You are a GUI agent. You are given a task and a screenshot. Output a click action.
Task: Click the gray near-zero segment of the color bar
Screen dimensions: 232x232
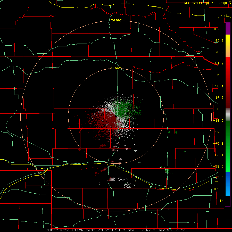click(x=228, y=115)
